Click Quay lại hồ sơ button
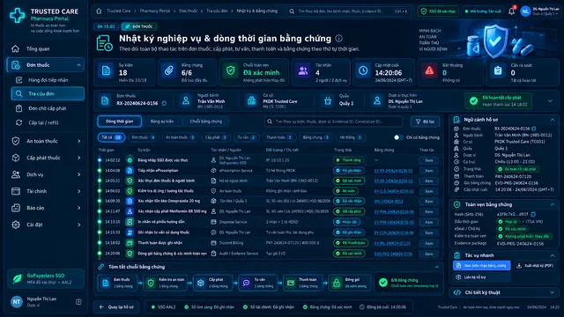 click(116, 307)
